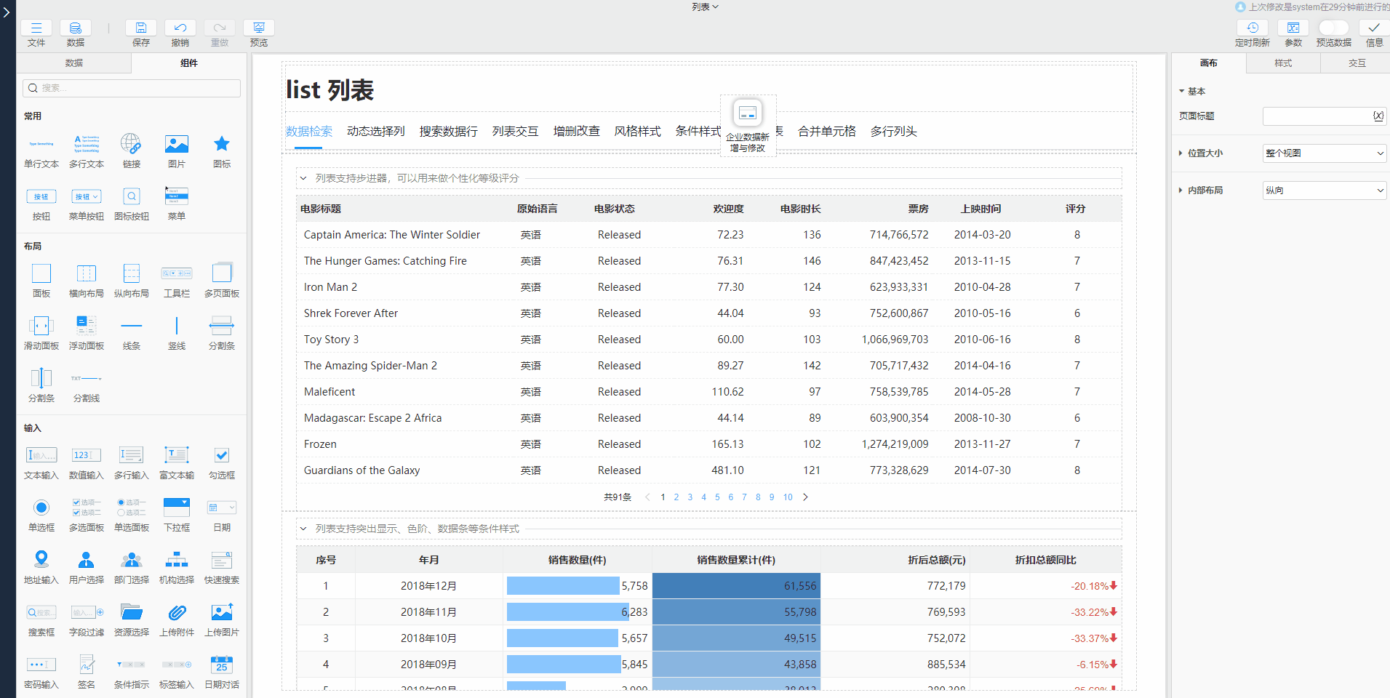Switch to the 数据 tab in left panel
This screenshot has width=1390, height=698.
tap(74, 63)
